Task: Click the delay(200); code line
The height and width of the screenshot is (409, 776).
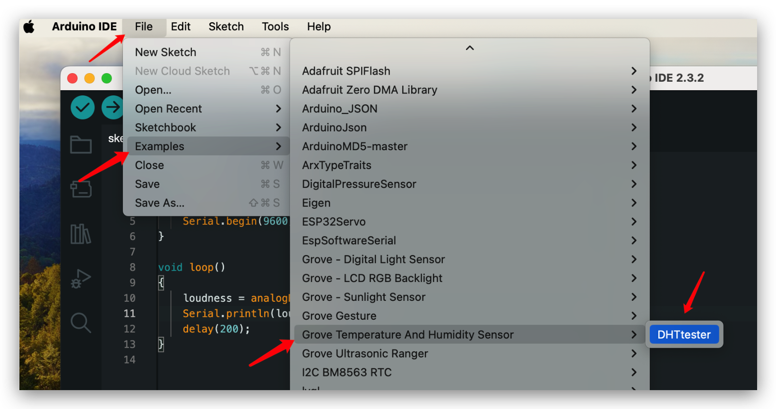Action: pyautogui.click(x=216, y=329)
